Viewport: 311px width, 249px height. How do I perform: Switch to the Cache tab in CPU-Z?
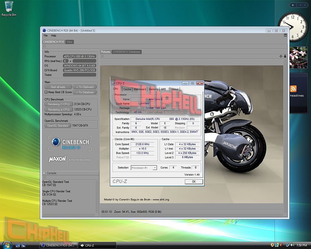click(127, 89)
